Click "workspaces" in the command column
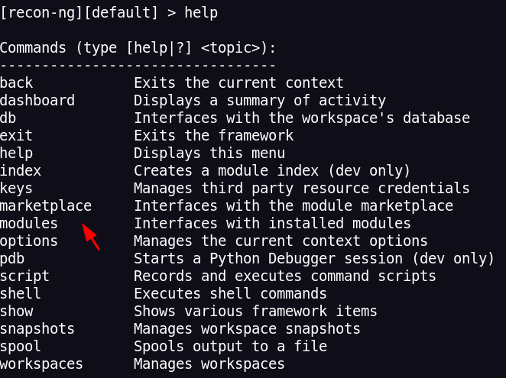 click(x=41, y=364)
